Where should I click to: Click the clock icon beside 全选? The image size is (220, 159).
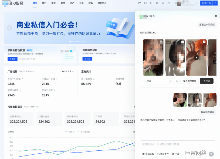pyautogui.click(x=170, y=81)
